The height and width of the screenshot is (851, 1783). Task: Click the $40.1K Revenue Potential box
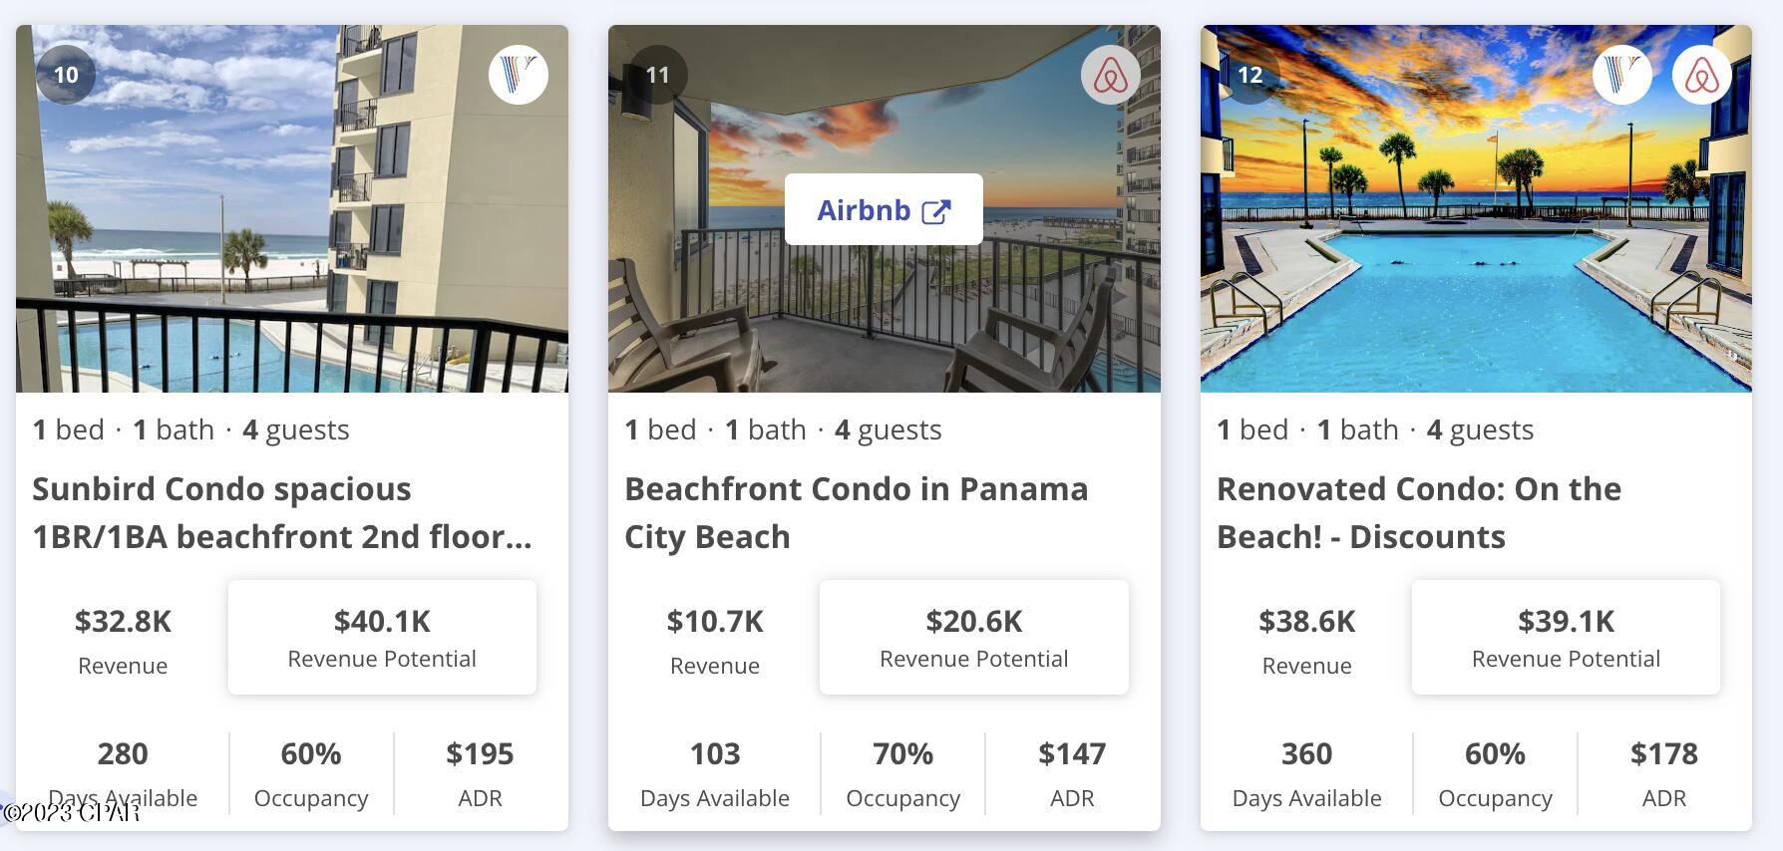point(381,637)
